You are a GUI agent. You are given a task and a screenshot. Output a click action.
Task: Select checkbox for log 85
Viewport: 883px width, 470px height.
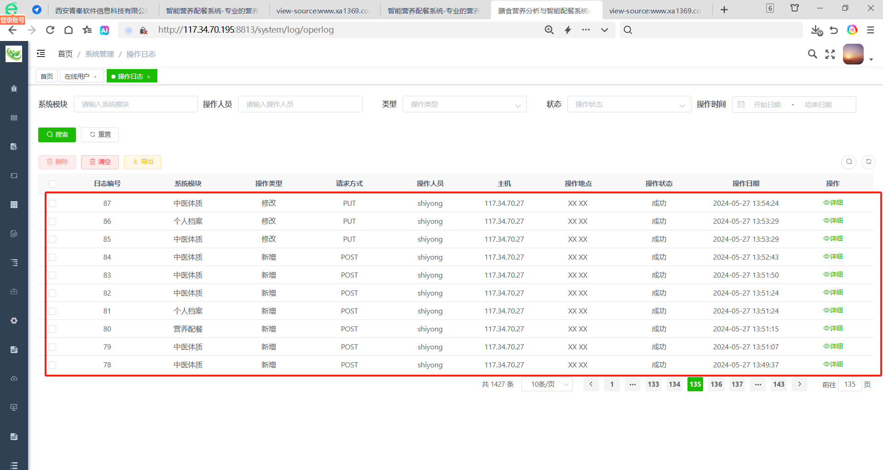click(52, 239)
